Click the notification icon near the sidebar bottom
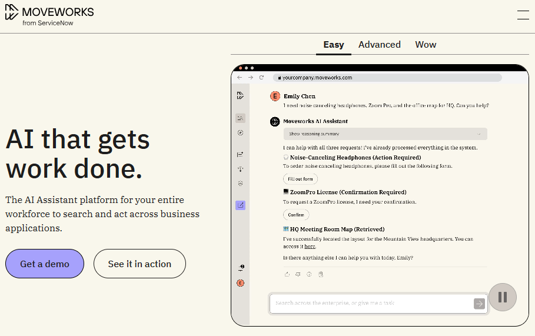The image size is (535, 336). [241, 268]
